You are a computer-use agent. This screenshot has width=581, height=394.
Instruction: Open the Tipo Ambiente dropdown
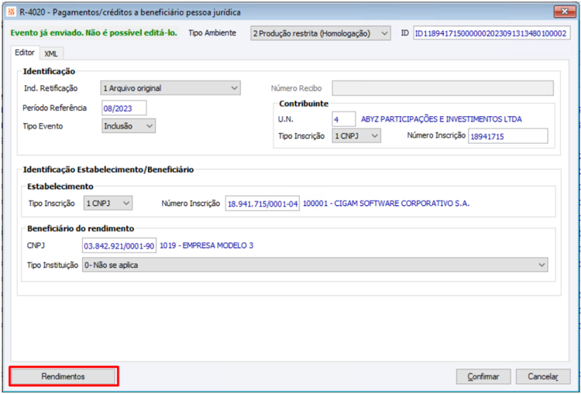(321, 33)
